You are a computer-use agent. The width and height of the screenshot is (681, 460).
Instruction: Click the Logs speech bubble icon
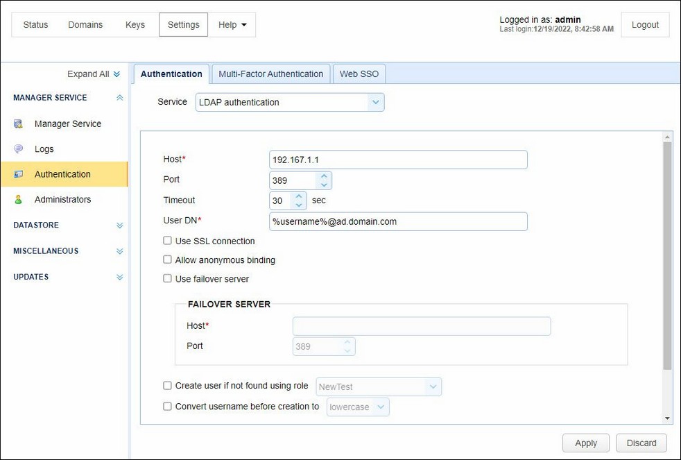[x=18, y=149]
